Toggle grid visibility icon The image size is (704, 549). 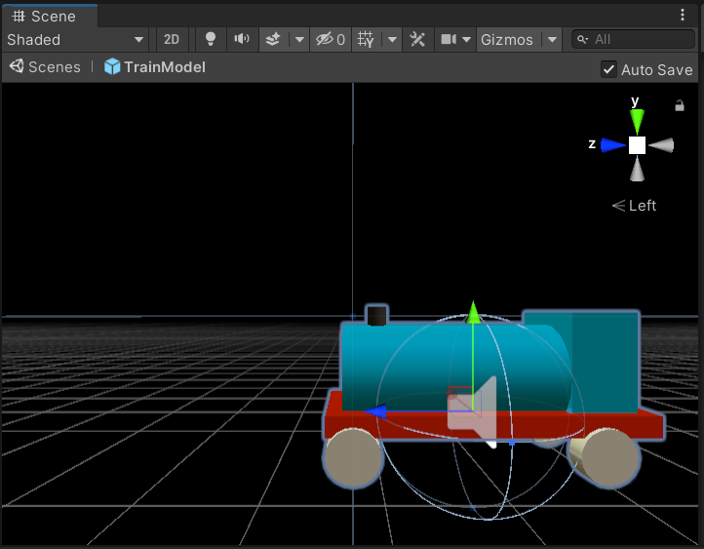(x=366, y=40)
